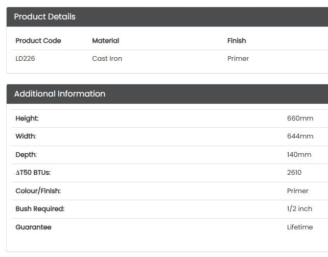This screenshot has width=328, height=257.
Task: Select the 660mm height value
Action: coord(300,119)
